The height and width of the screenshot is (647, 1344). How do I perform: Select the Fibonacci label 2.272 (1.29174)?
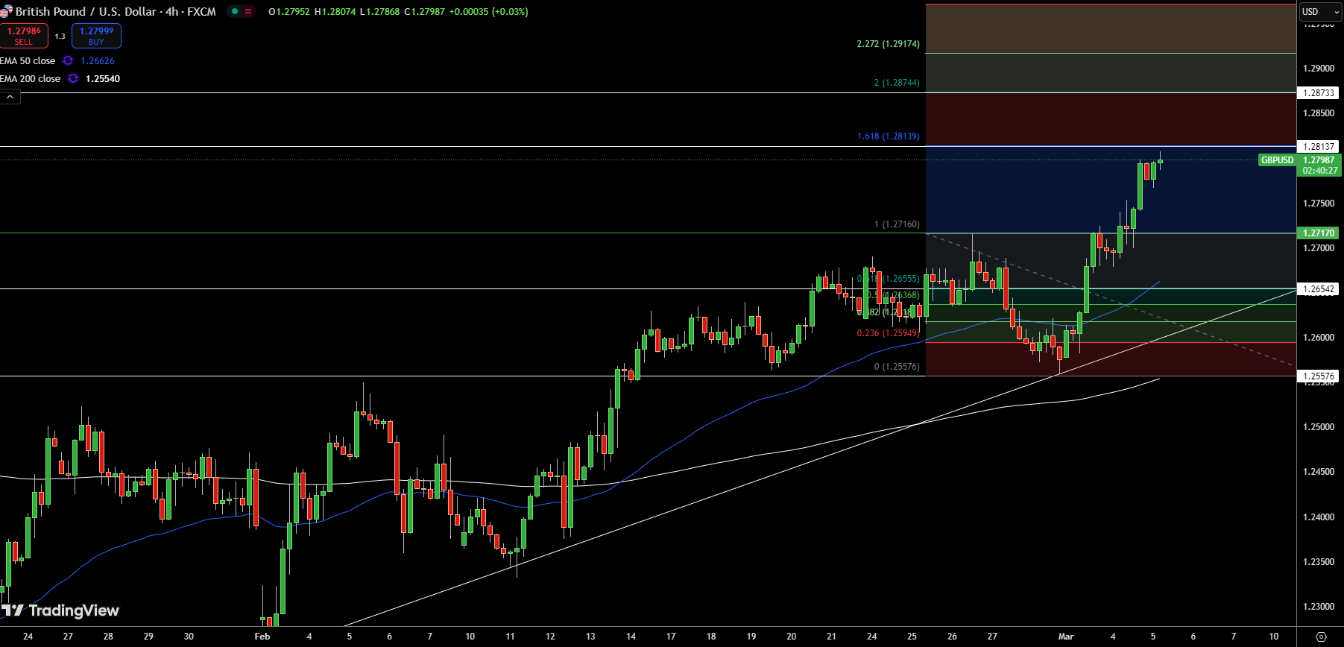pos(889,44)
